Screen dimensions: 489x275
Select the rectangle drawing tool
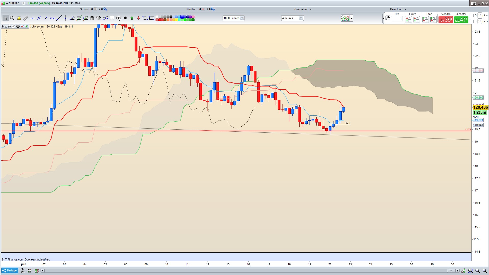pyautogui.click(x=152, y=18)
